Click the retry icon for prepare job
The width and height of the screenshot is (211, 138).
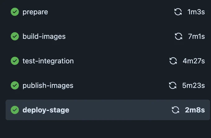[178, 12]
